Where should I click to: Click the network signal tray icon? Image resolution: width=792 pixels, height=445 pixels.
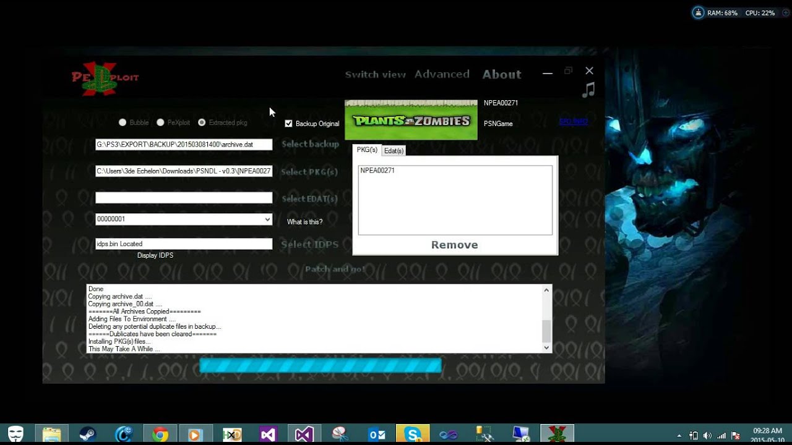click(721, 436)
